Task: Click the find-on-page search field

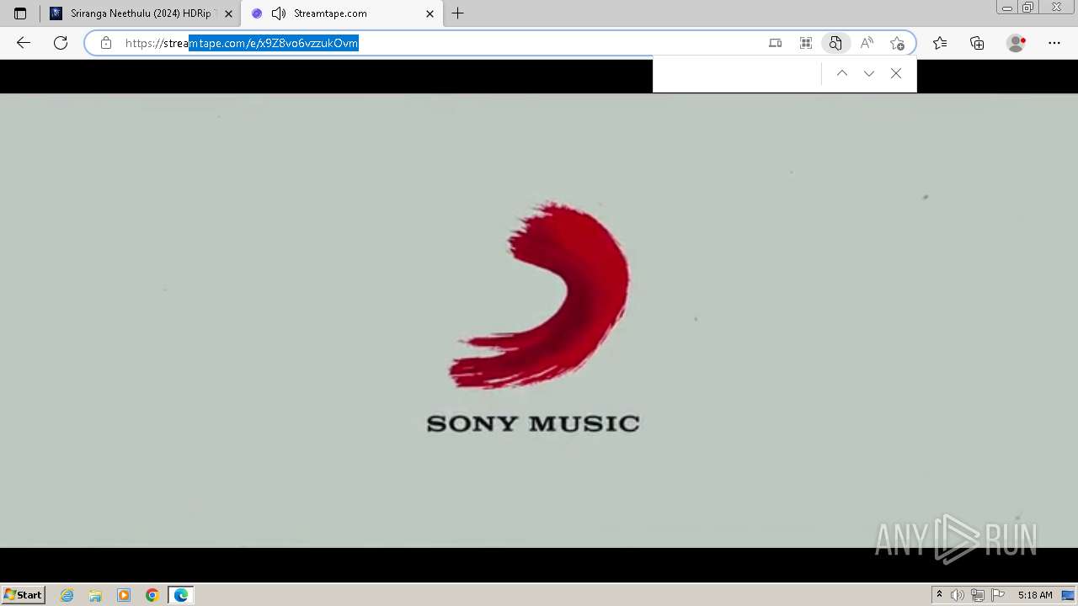Action: pyautogui.click(x=737, y=74)
